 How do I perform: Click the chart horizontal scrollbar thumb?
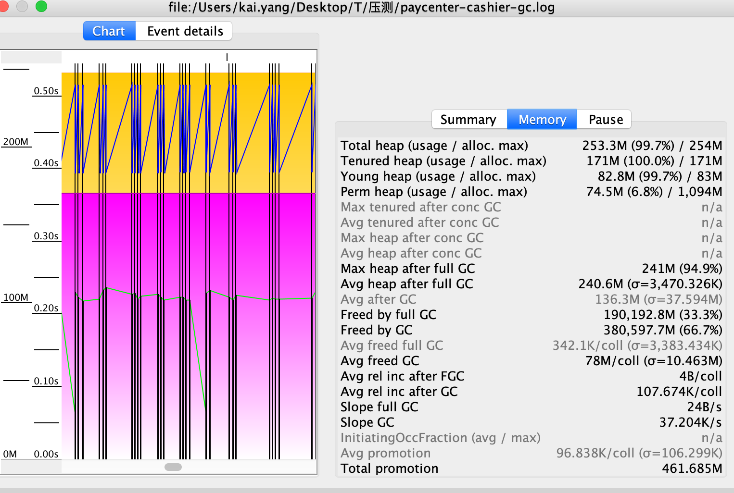[173, 467]
